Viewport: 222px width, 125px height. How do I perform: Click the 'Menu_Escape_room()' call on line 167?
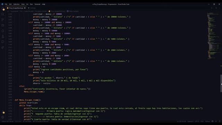pos(34,92)
